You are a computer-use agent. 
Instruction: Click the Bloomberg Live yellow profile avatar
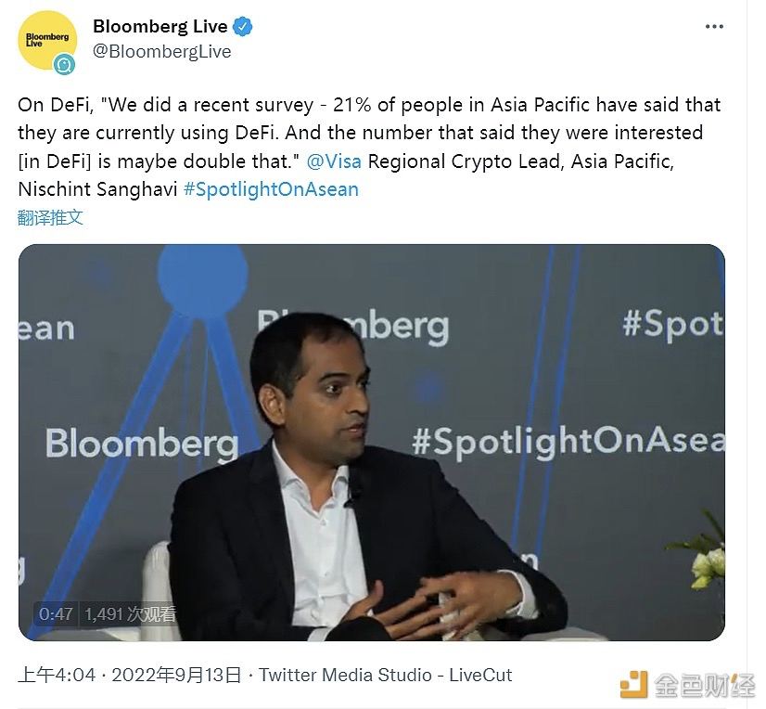(x=46, y=39)
